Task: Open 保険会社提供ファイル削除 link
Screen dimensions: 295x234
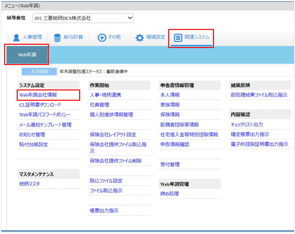Action: coord(115,161)
